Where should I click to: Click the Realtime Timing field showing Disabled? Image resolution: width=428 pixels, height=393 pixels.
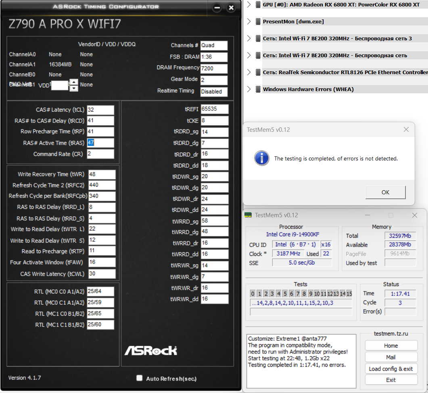tap(214, 91)
